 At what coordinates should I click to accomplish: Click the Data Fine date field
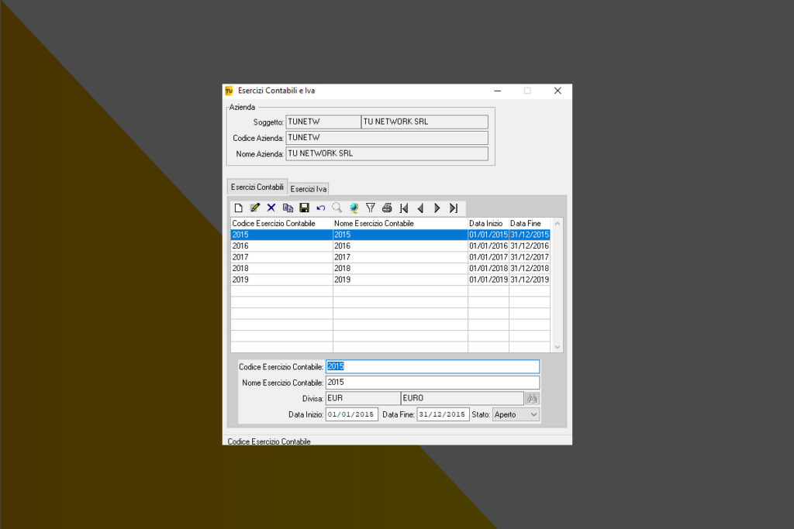(443, 414)
